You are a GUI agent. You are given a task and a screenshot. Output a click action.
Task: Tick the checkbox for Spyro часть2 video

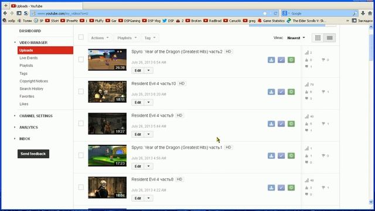coord(81,59)
